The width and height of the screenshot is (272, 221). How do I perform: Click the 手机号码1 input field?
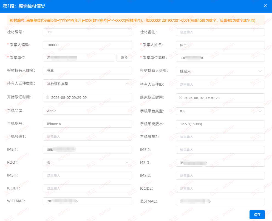[87, 137]
